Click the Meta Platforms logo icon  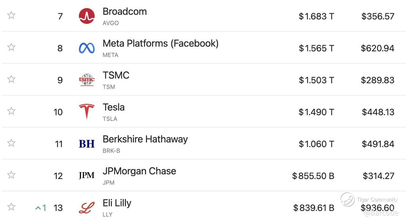[x=87, y=48]
